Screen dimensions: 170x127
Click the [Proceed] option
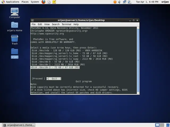(39, 79)
